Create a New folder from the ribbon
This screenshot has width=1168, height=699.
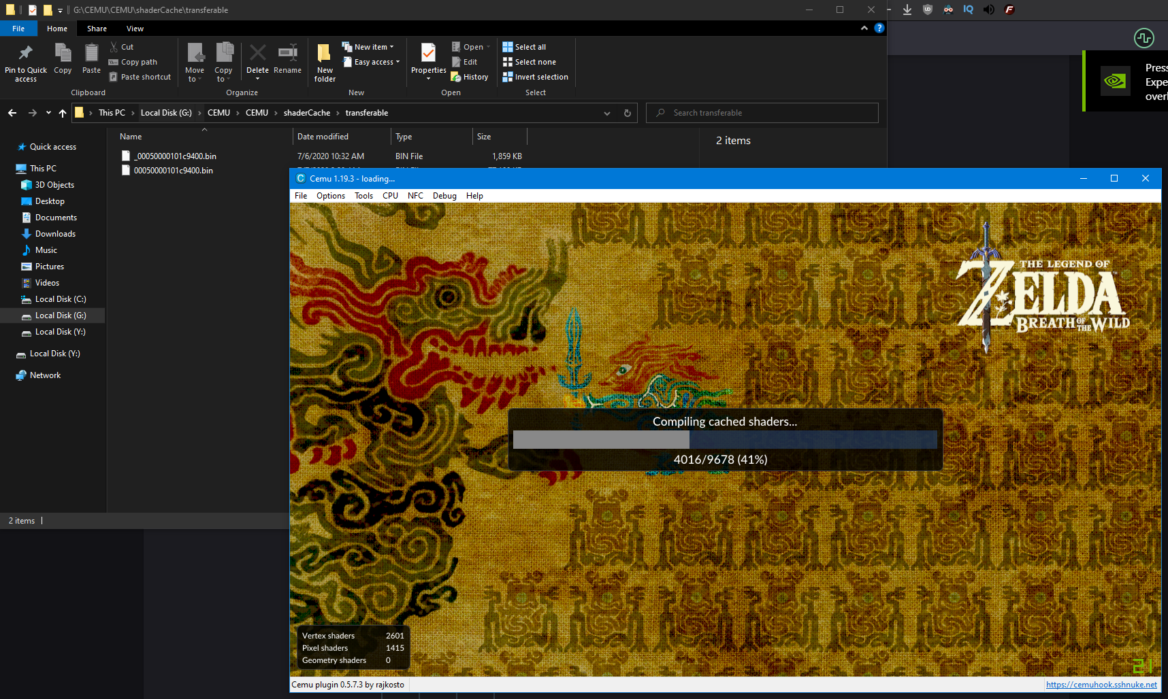coord(325,62)
